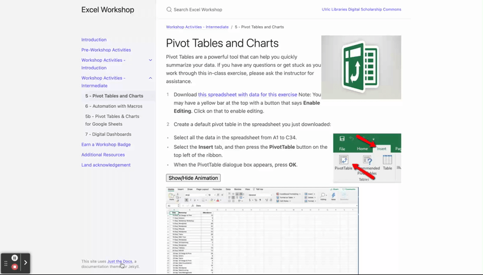This screenshot has height=275, width=483.
Task: Click the Pivot Tables and Charts heading
Action: (222, 43)
